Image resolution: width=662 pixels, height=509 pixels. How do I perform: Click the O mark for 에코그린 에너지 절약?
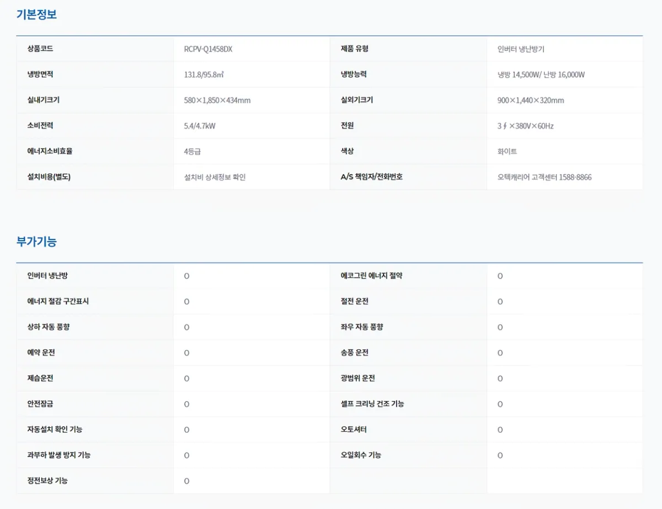point(500,276)
